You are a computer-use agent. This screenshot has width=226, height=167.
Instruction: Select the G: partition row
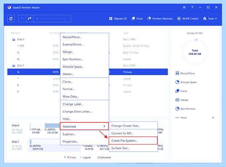pyautogui.click(x=87, y=59)
